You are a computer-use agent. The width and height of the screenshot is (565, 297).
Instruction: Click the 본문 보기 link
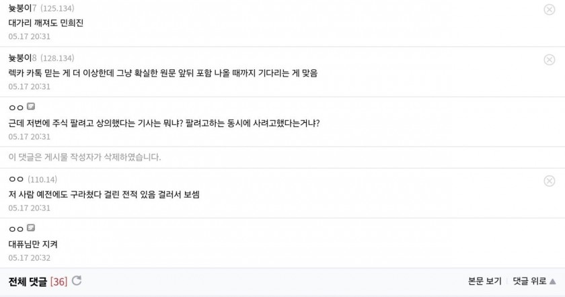coord(484,281)
